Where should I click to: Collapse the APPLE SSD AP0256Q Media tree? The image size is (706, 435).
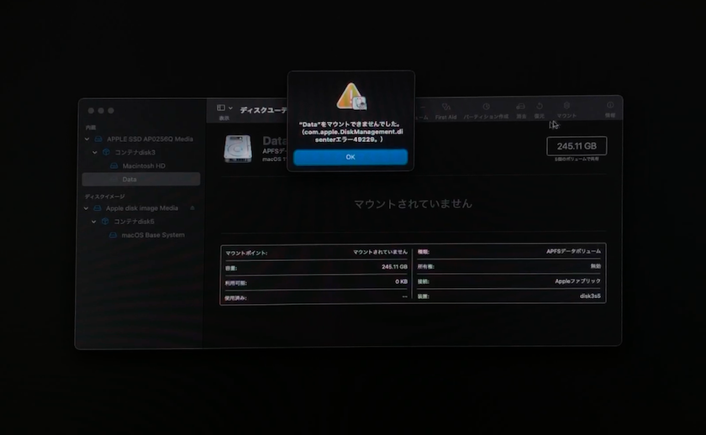click(87, 139)
